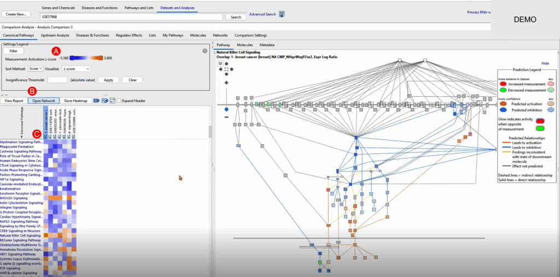Click the Apply threshold button
This screenshot has height=277, width=560.
[109, 80]
